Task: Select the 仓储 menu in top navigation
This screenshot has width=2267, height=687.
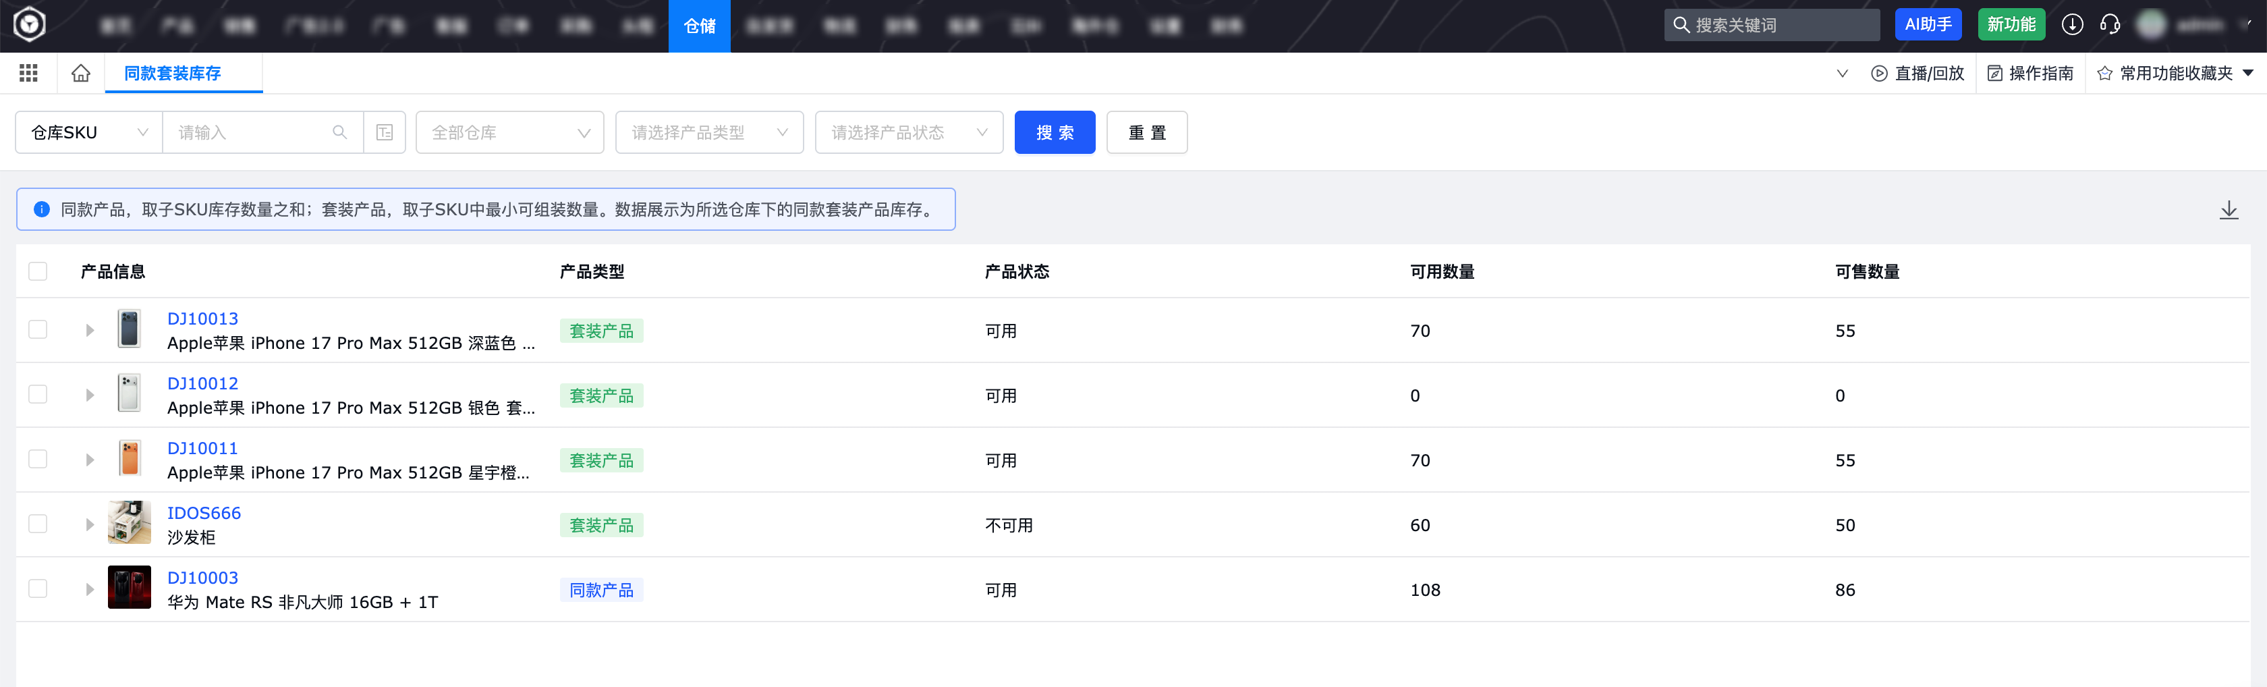Action: click(x=699, y=26)
